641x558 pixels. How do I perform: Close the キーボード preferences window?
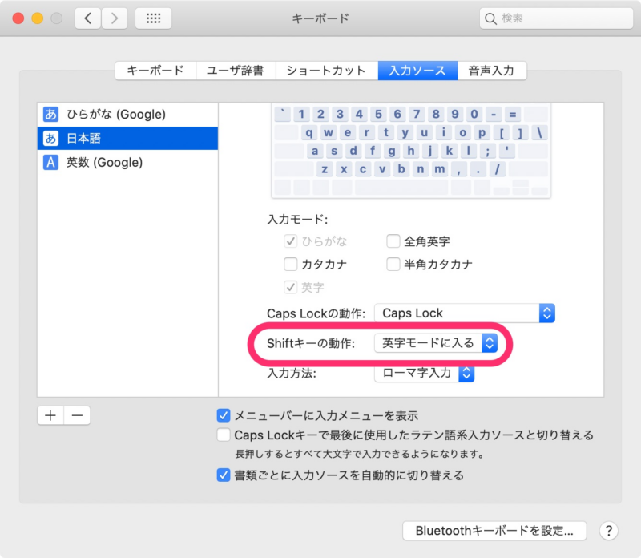point(18,18)
